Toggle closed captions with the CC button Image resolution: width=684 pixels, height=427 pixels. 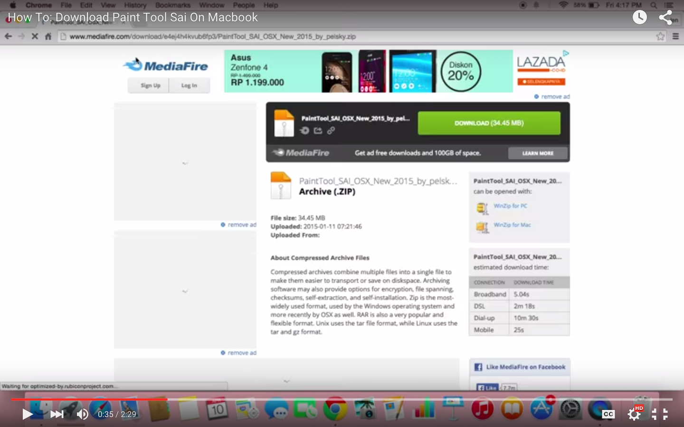(608, 414)
